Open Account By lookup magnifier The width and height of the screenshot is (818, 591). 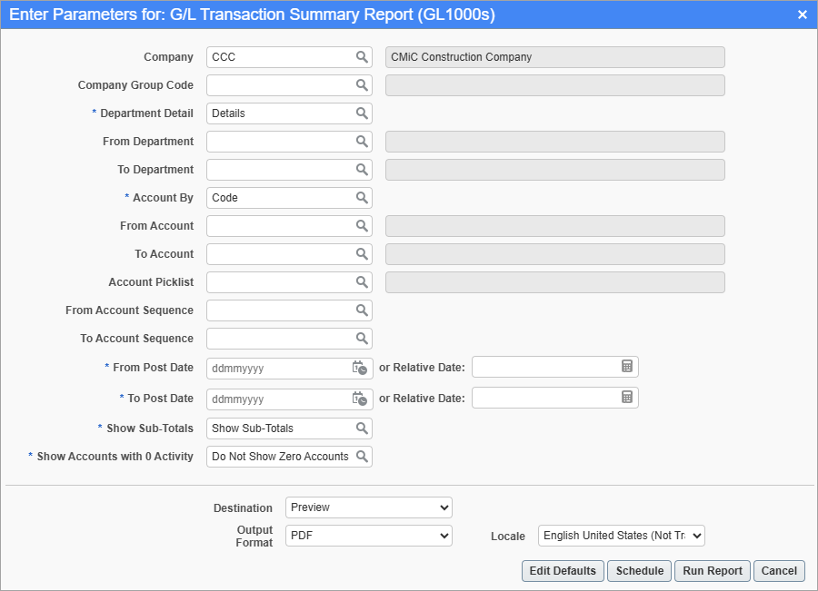(362, 198)
